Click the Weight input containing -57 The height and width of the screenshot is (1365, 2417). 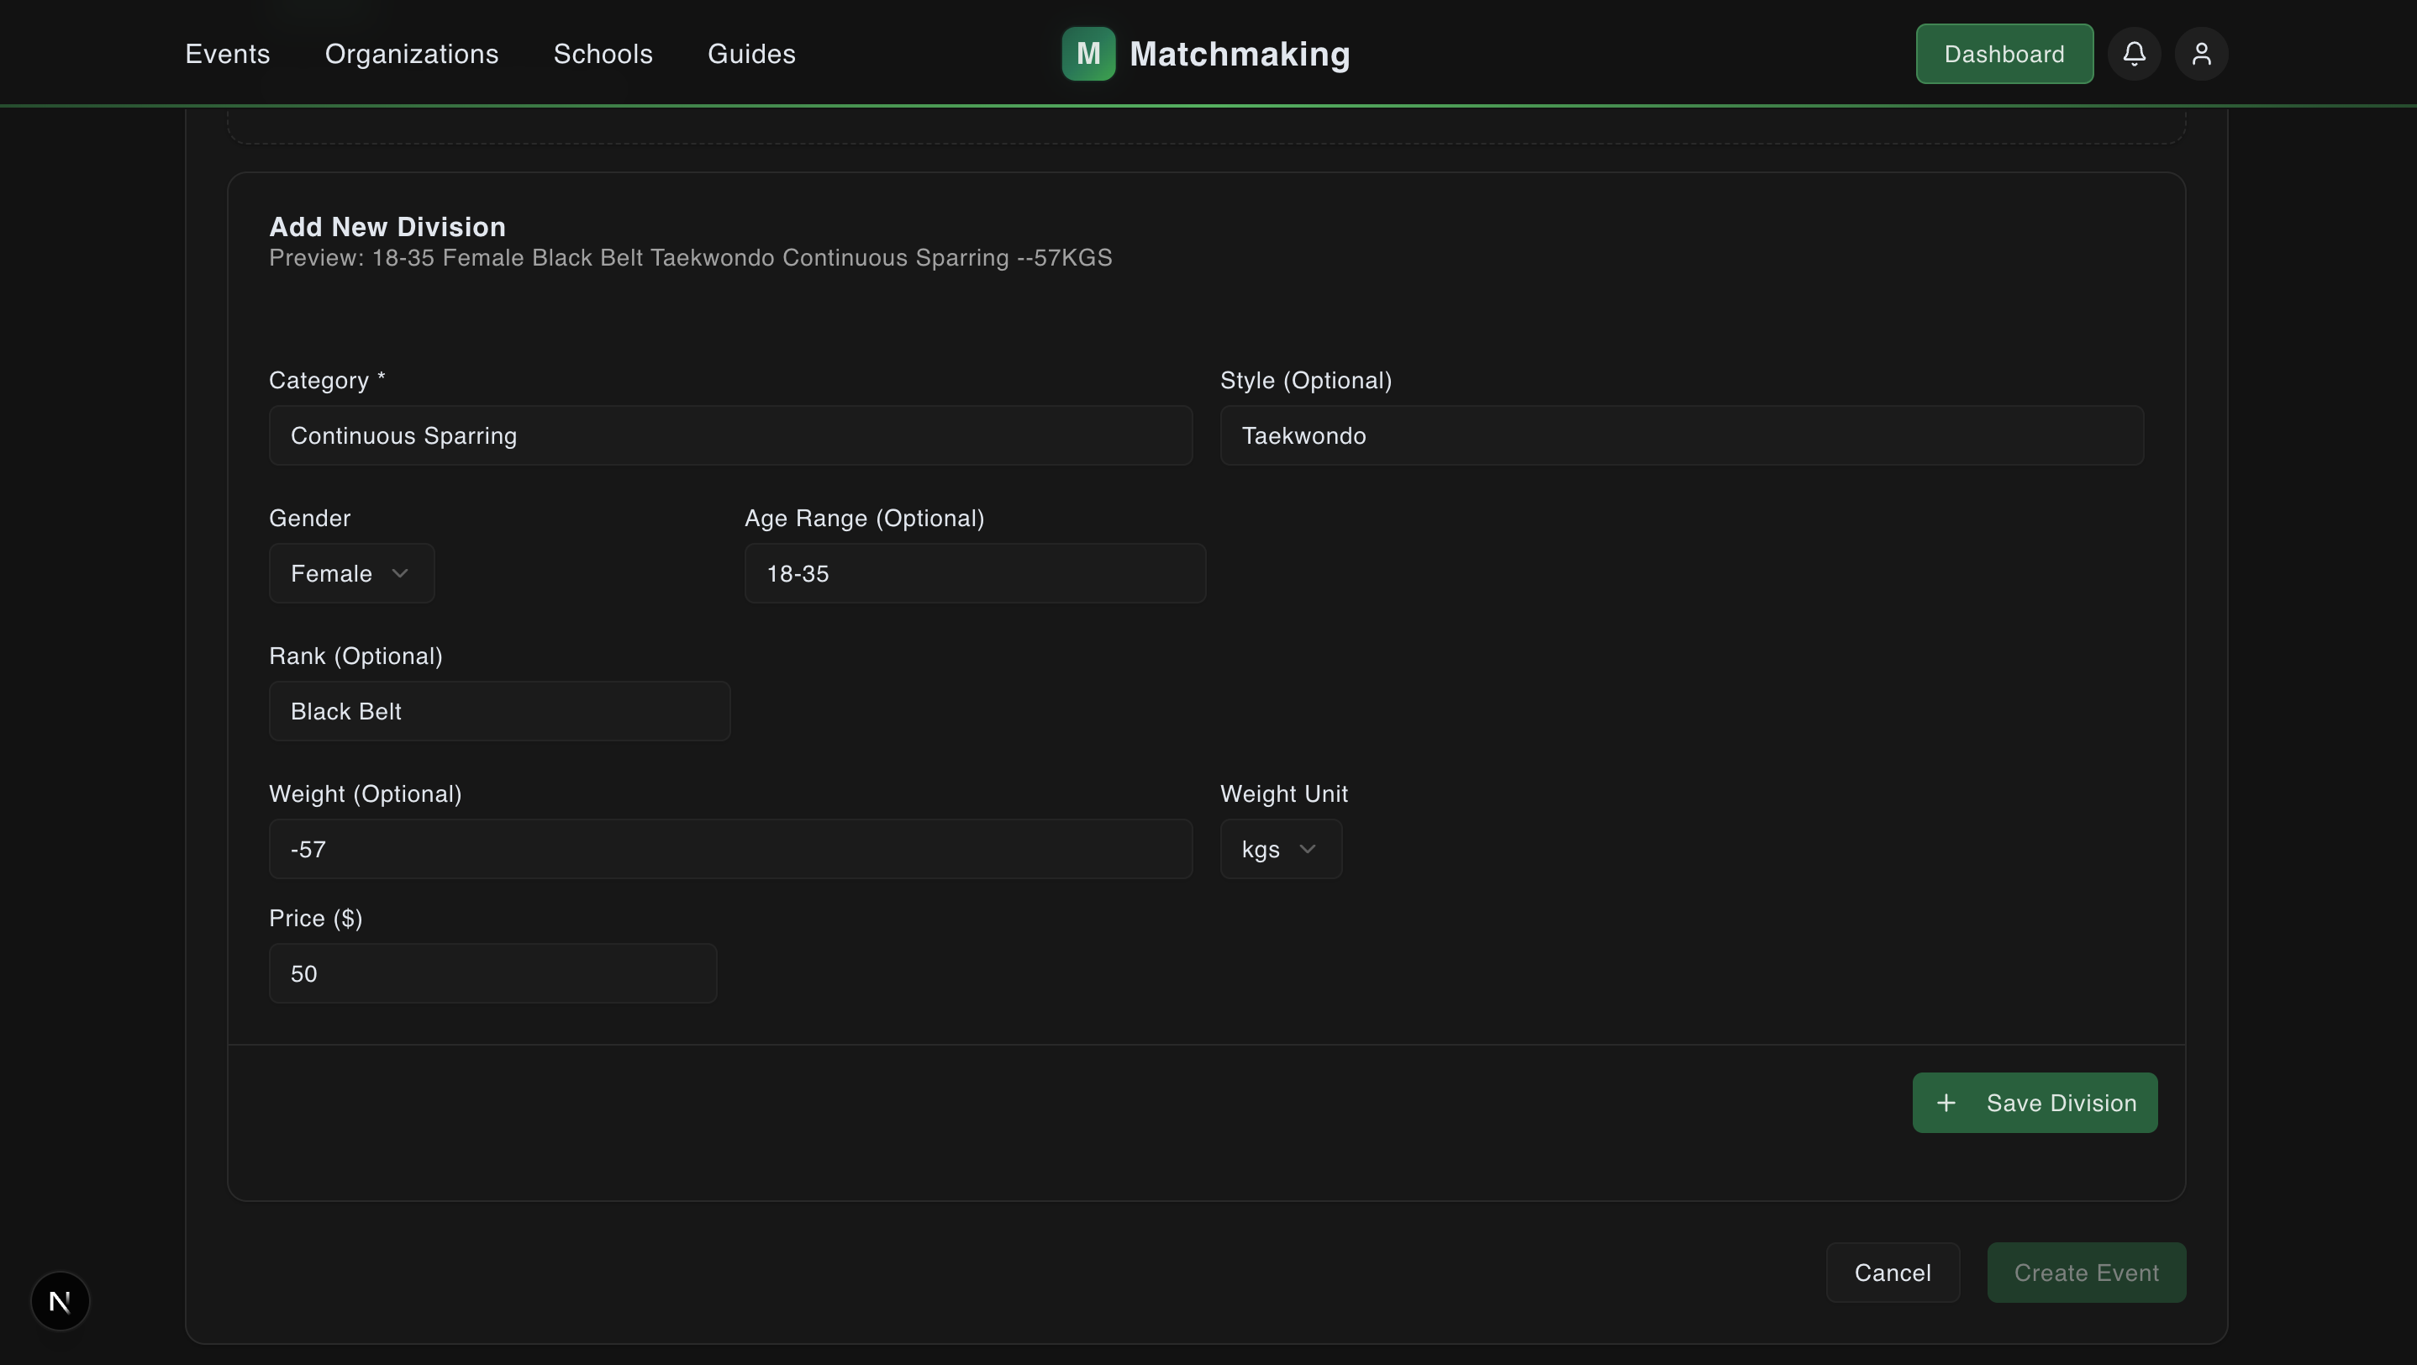pyautogui.click(x=730, y=849)
